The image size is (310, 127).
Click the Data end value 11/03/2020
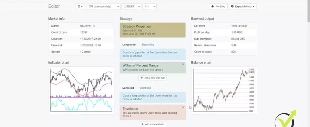pos(90,45)
